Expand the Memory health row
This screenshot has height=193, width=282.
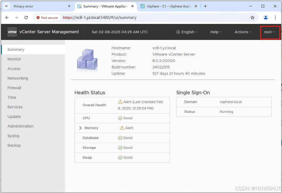pos(80,128)
